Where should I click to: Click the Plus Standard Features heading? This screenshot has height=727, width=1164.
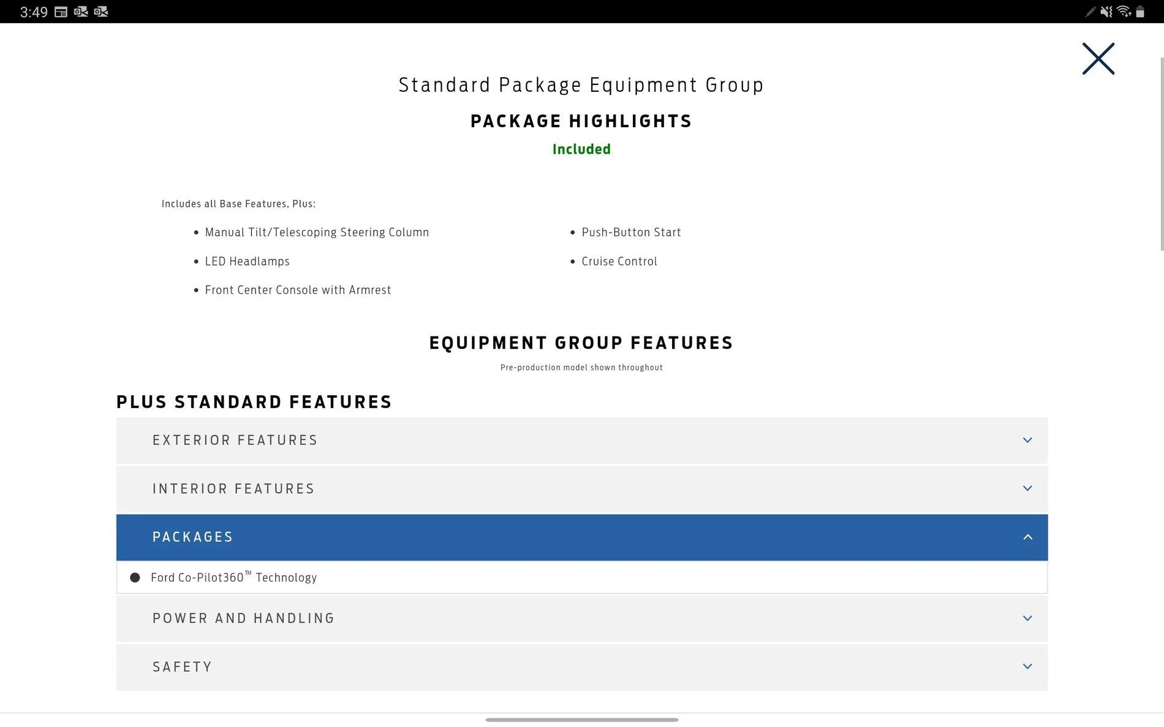[254, 402]
